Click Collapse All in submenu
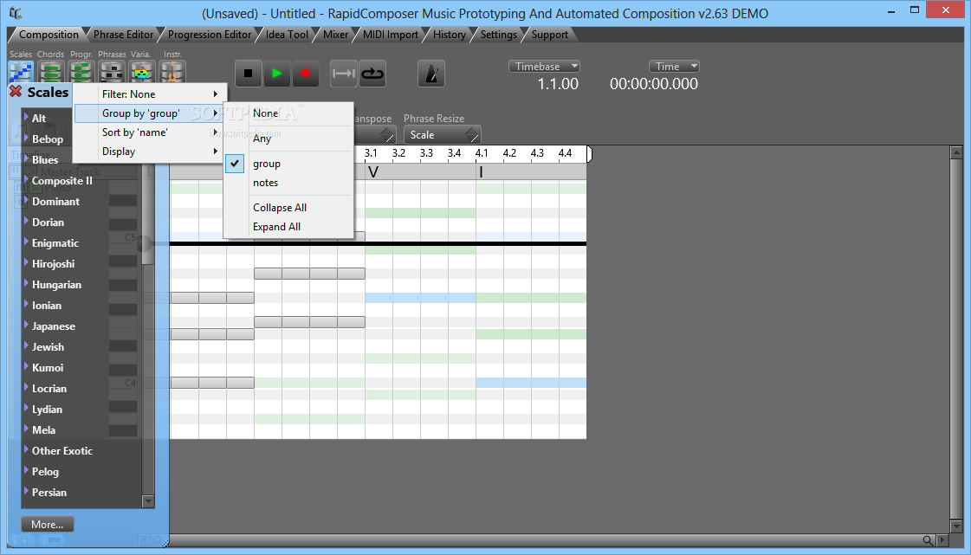The image size is (971, 555). click(288, 207)
